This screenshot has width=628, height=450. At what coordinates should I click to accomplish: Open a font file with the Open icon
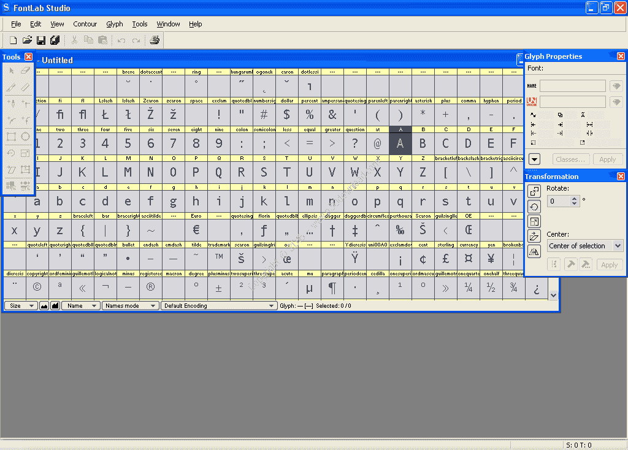pyautogui.click(x=27, y=40)
